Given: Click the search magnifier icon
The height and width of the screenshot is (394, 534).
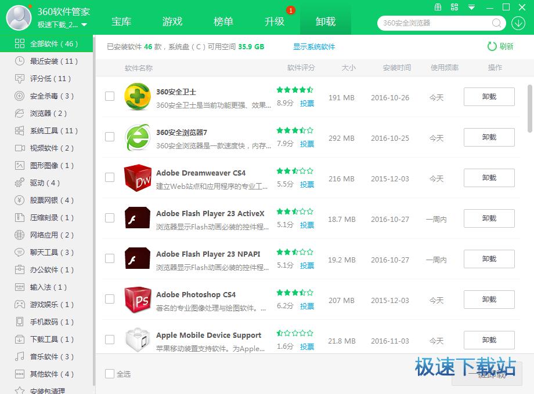Looking at the screenshot, I should coord(497,23).
